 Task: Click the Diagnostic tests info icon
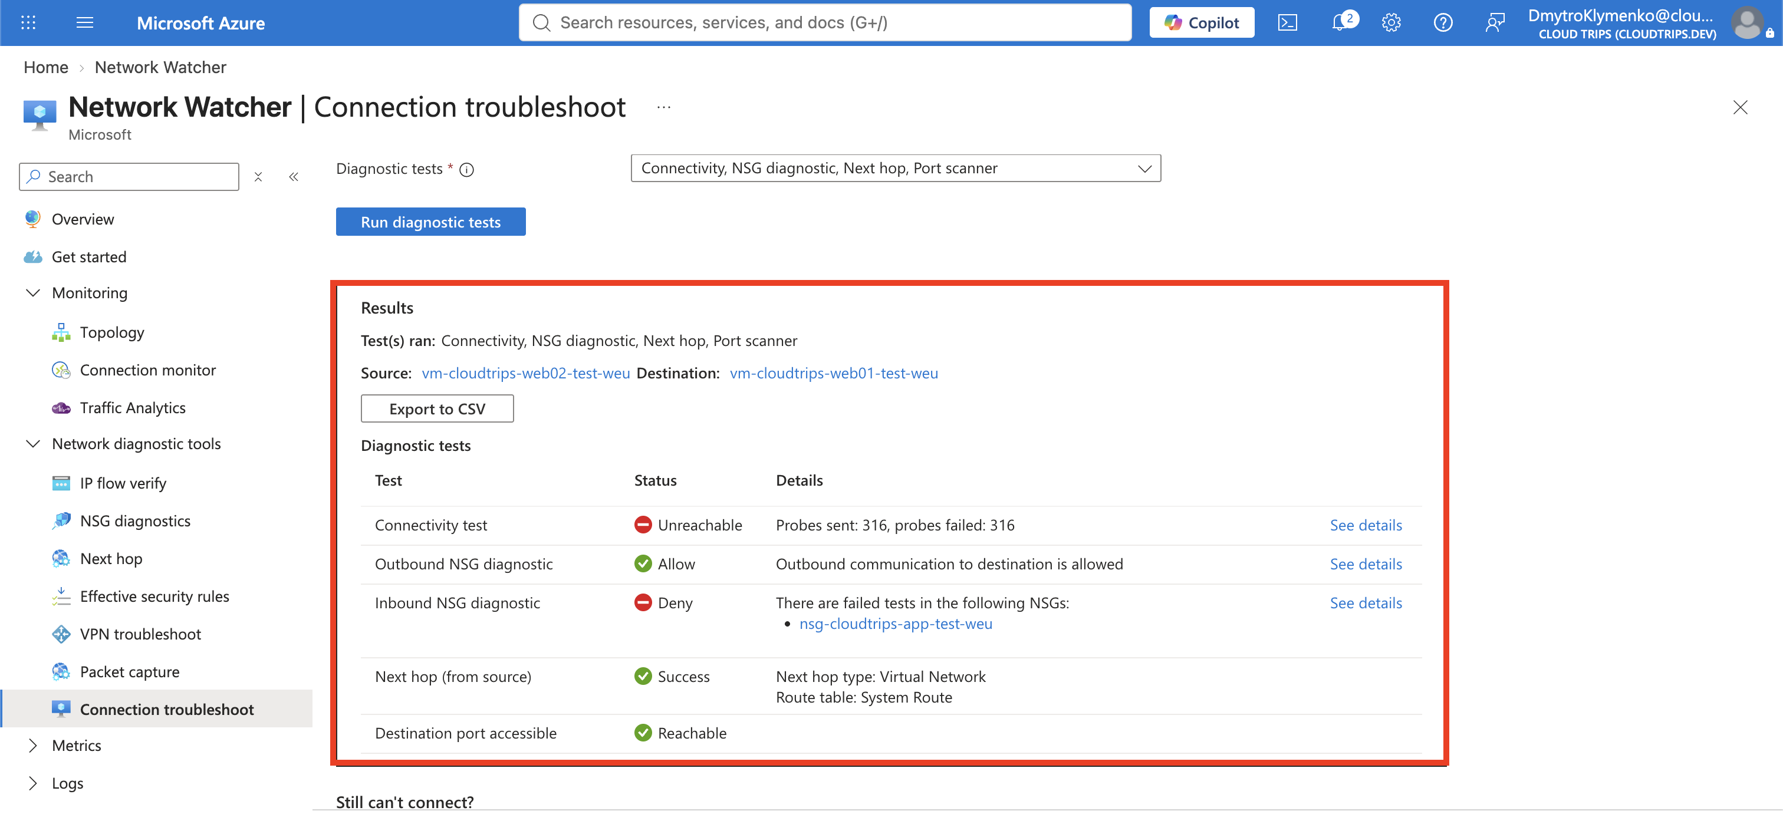pos(467,170)
